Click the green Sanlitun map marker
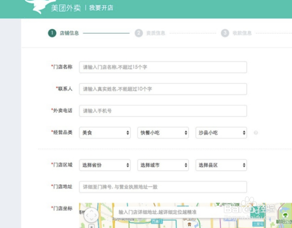The image size is (292, 228). [x=258, y=224]
